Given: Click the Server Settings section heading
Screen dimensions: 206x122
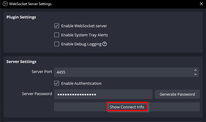Looking at the screenshot, I should (21, 61).
